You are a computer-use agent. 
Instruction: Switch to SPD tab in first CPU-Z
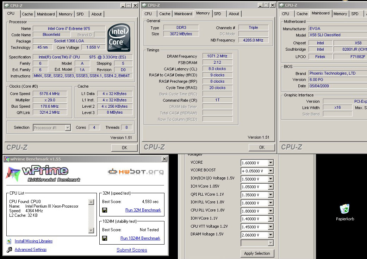click(x=80, y=14)
